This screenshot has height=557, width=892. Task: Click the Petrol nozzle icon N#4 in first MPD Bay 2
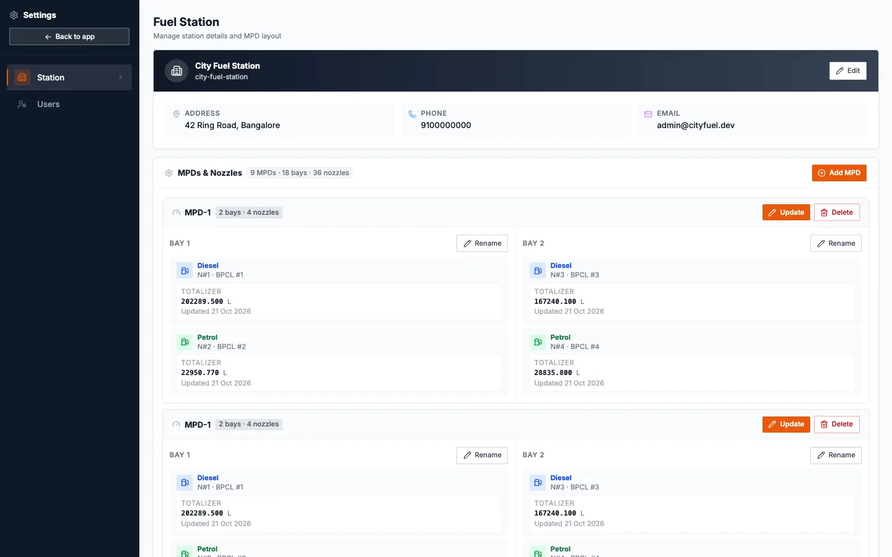[538, 342]
